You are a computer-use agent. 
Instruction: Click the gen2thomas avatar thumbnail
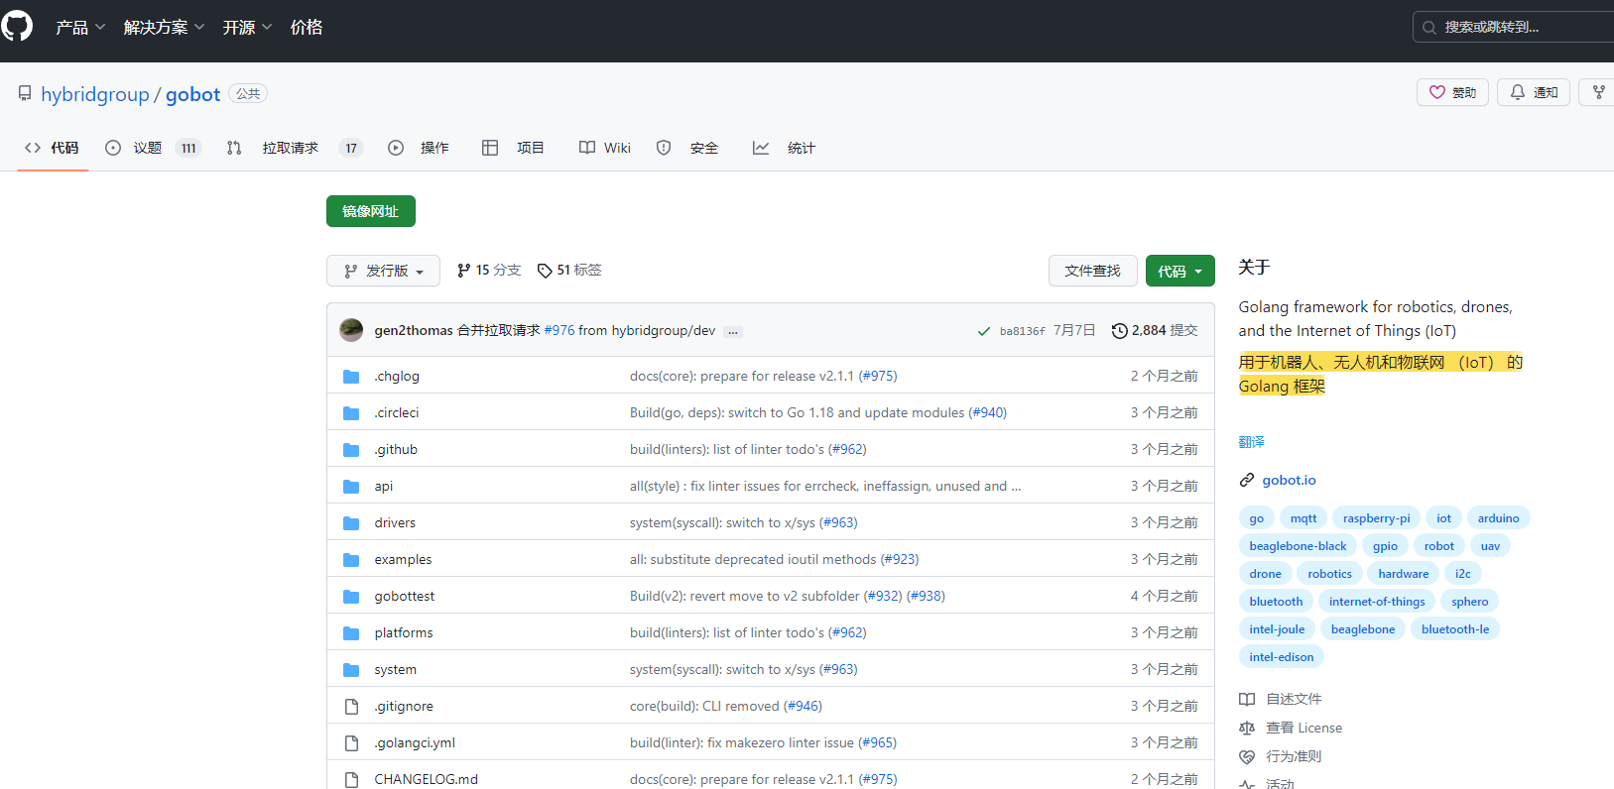[x=351, y=330]
